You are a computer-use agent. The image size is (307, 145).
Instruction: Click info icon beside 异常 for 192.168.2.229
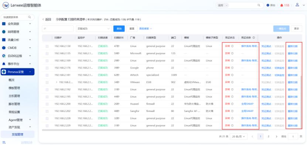[232, 126]
